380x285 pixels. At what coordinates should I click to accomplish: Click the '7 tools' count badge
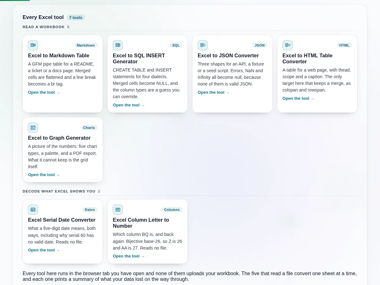click(x=76, y=18)
